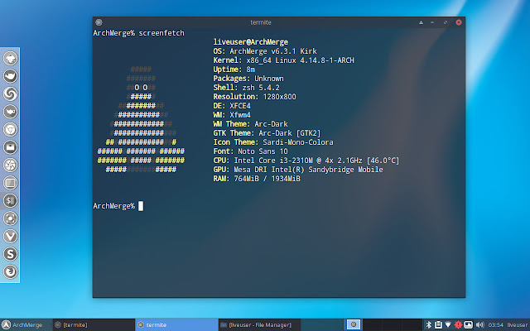Launch the briefcase dock icon
Viewport: 530px width, 331px height.
point(10,147)
